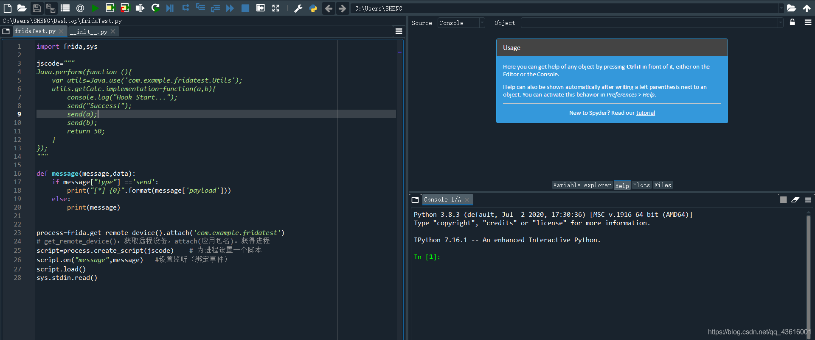Run the current cell

(110, 8)
